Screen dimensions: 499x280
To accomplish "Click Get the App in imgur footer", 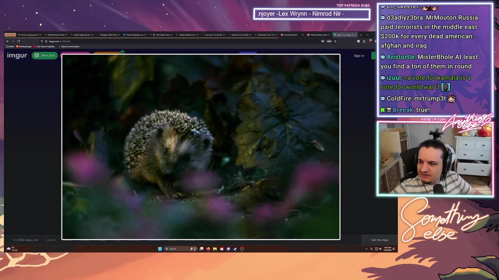I will tap(380, 240).
